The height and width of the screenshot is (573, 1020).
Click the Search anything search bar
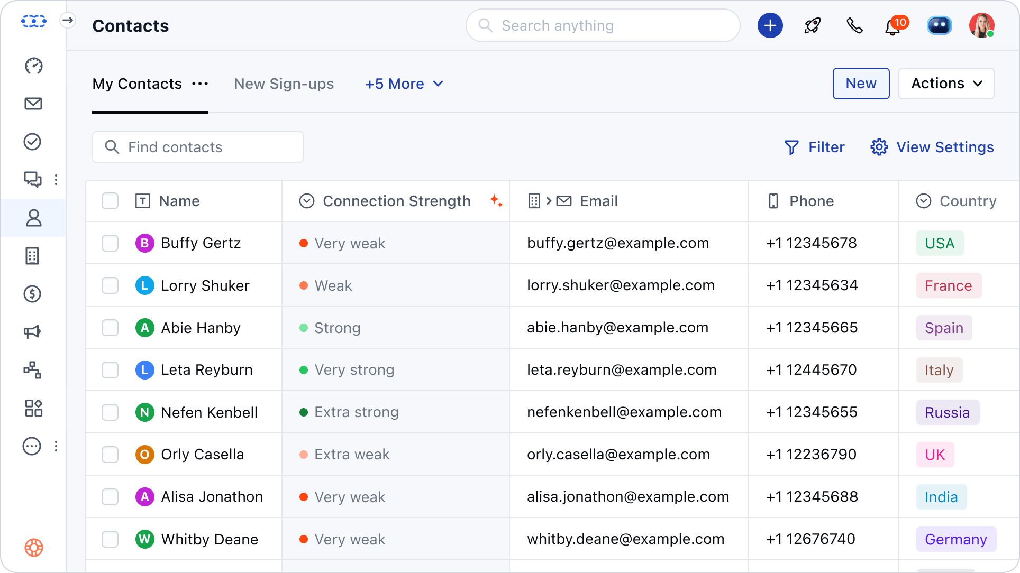coord(603,25)
